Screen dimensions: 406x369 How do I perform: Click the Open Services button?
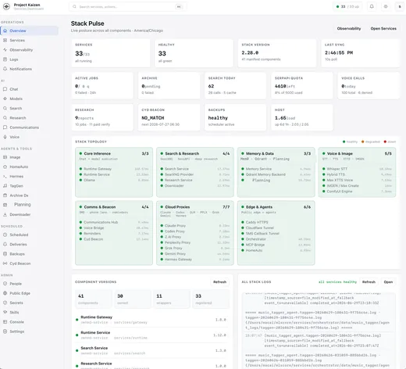[383, 28]
